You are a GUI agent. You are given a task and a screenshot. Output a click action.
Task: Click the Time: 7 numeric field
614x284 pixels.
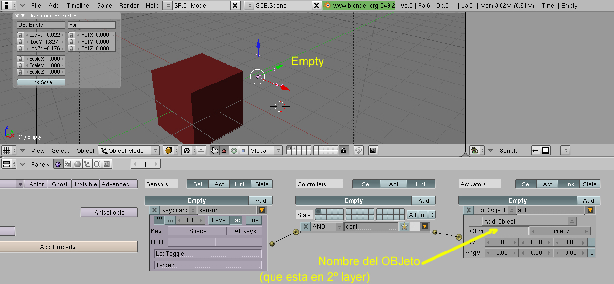pyautogui.click(x=560, y=231)
